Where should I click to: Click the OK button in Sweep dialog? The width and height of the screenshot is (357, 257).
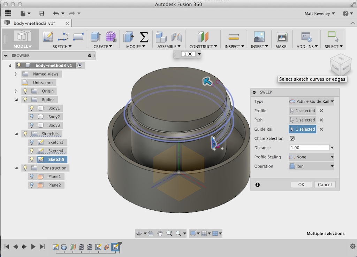[x=301, y=184]
